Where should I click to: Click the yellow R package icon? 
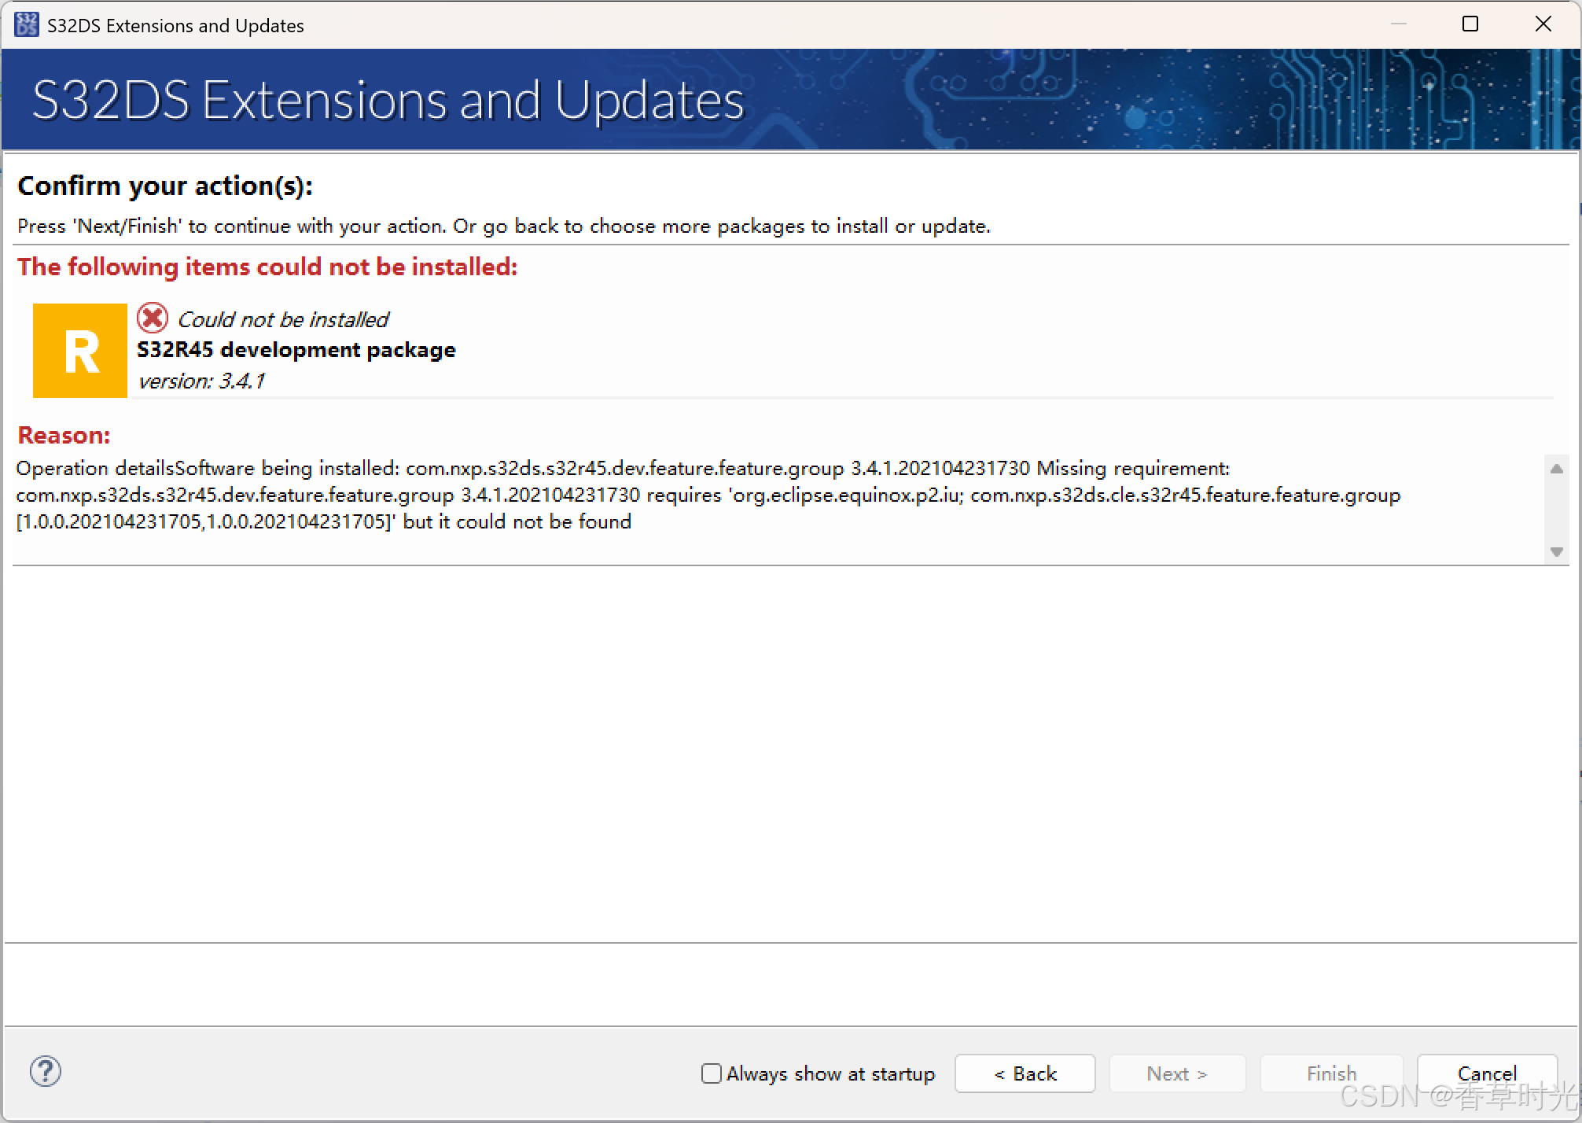click(79, 351)
